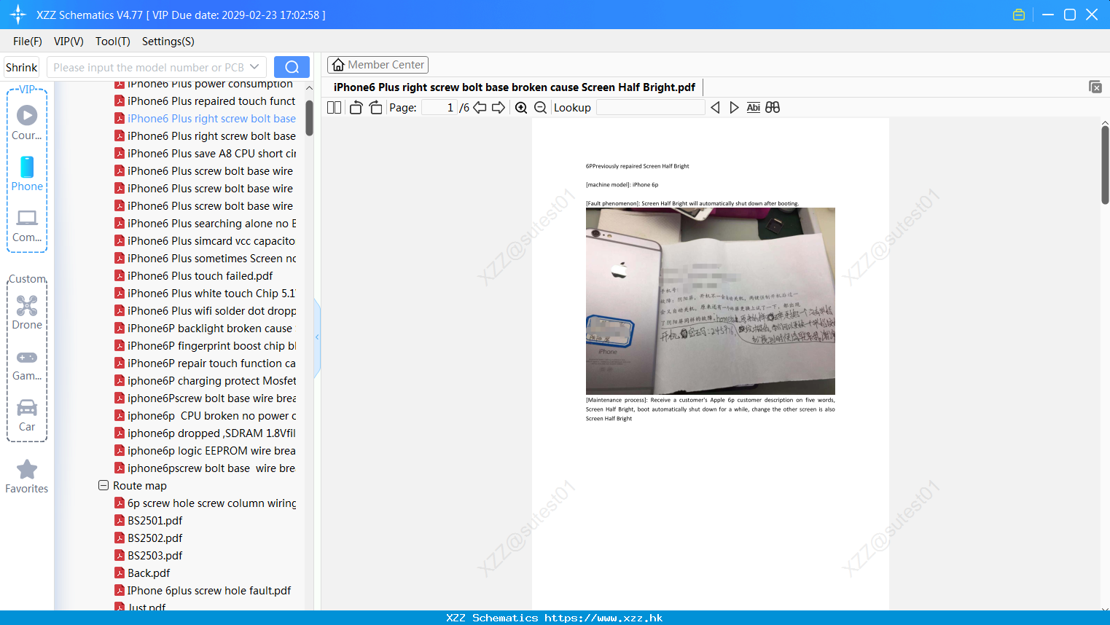Open BS2502.pdf
Screen dimensions: 1110x625
click(149, 538)
